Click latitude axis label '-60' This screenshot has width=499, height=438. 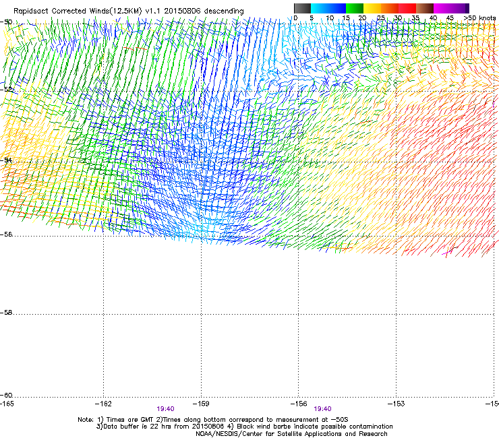6,396
